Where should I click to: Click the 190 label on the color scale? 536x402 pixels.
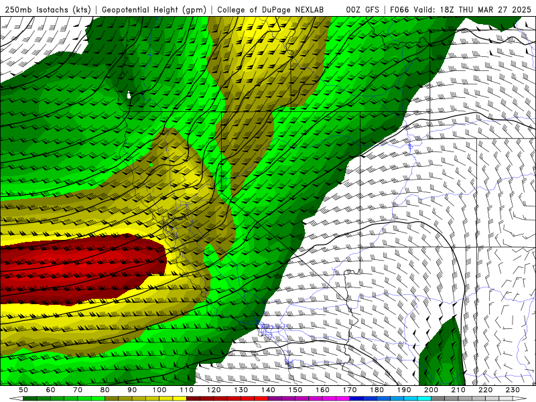click(x=404, y=390)
